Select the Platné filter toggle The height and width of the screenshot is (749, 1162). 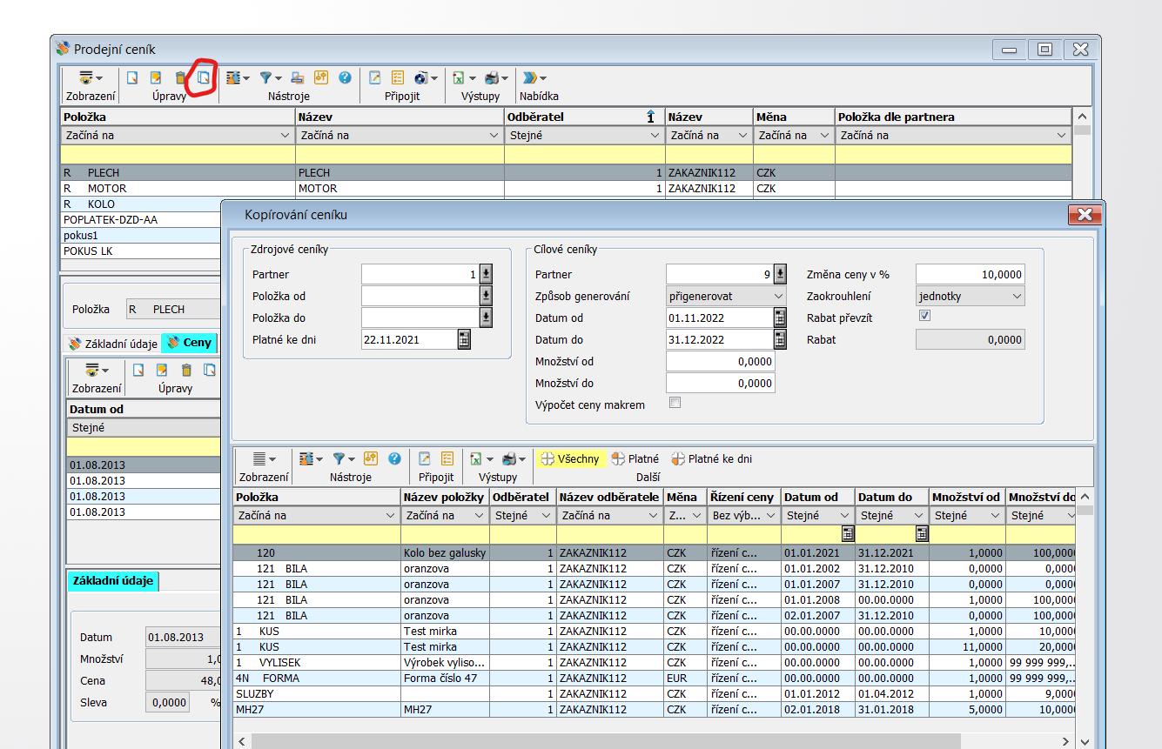pyautogui.click(x=635, y=458)
